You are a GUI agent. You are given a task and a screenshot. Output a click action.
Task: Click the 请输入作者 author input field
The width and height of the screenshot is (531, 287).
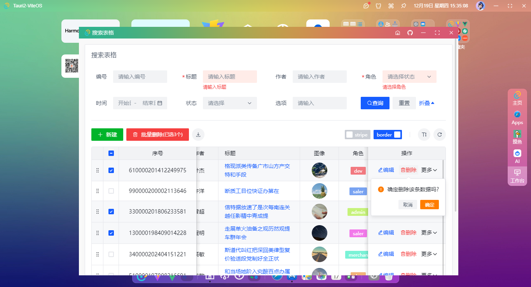click(320, 76)
